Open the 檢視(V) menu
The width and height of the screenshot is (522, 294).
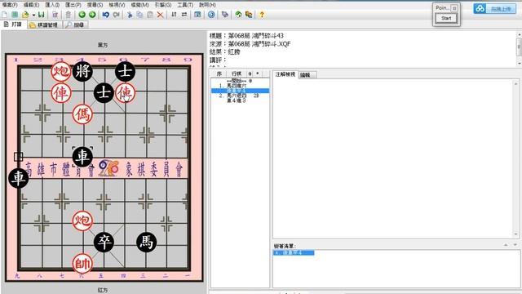coord(117,5)
